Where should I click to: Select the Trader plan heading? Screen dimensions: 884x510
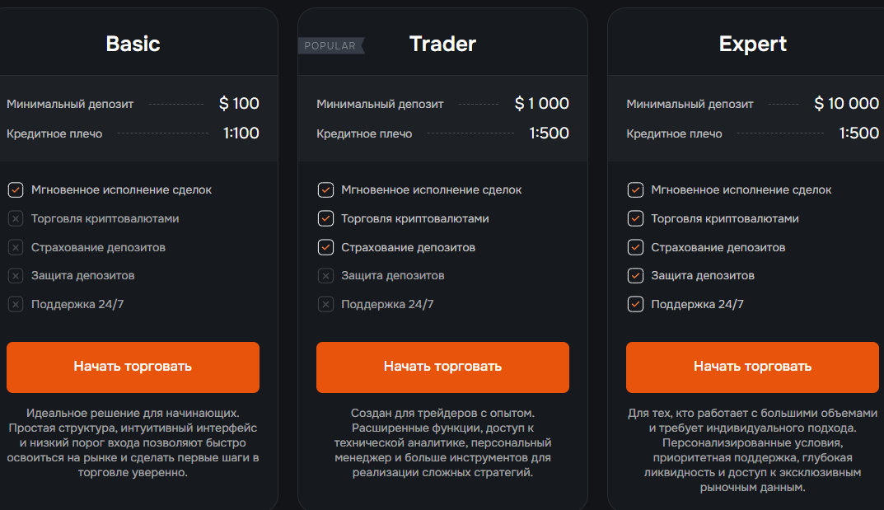442,44
